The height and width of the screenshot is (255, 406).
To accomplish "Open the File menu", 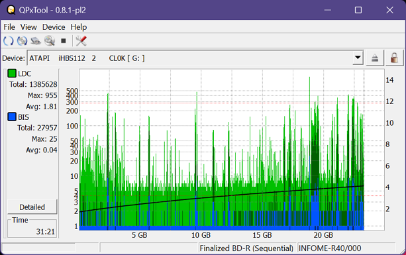I will (9, 27).
